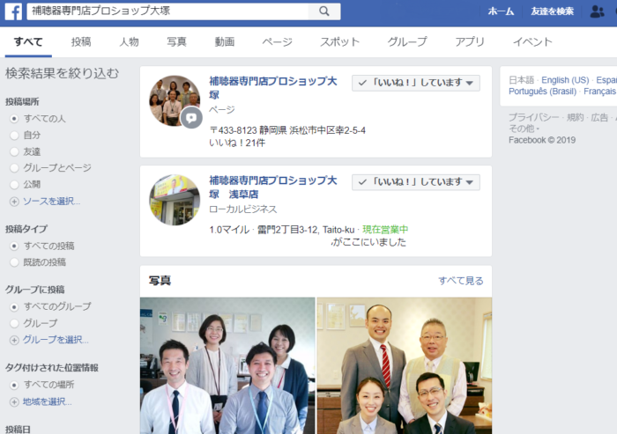Switch to the アプリ tab

click(470, 41)
